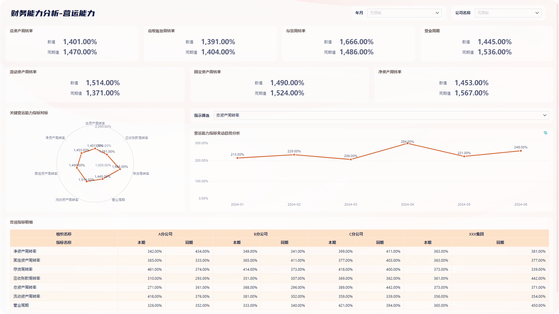The width and height of the screenshot is (559, 314).
Task: Click the 284.00% data point on line chart
Action: pos(407,143)
